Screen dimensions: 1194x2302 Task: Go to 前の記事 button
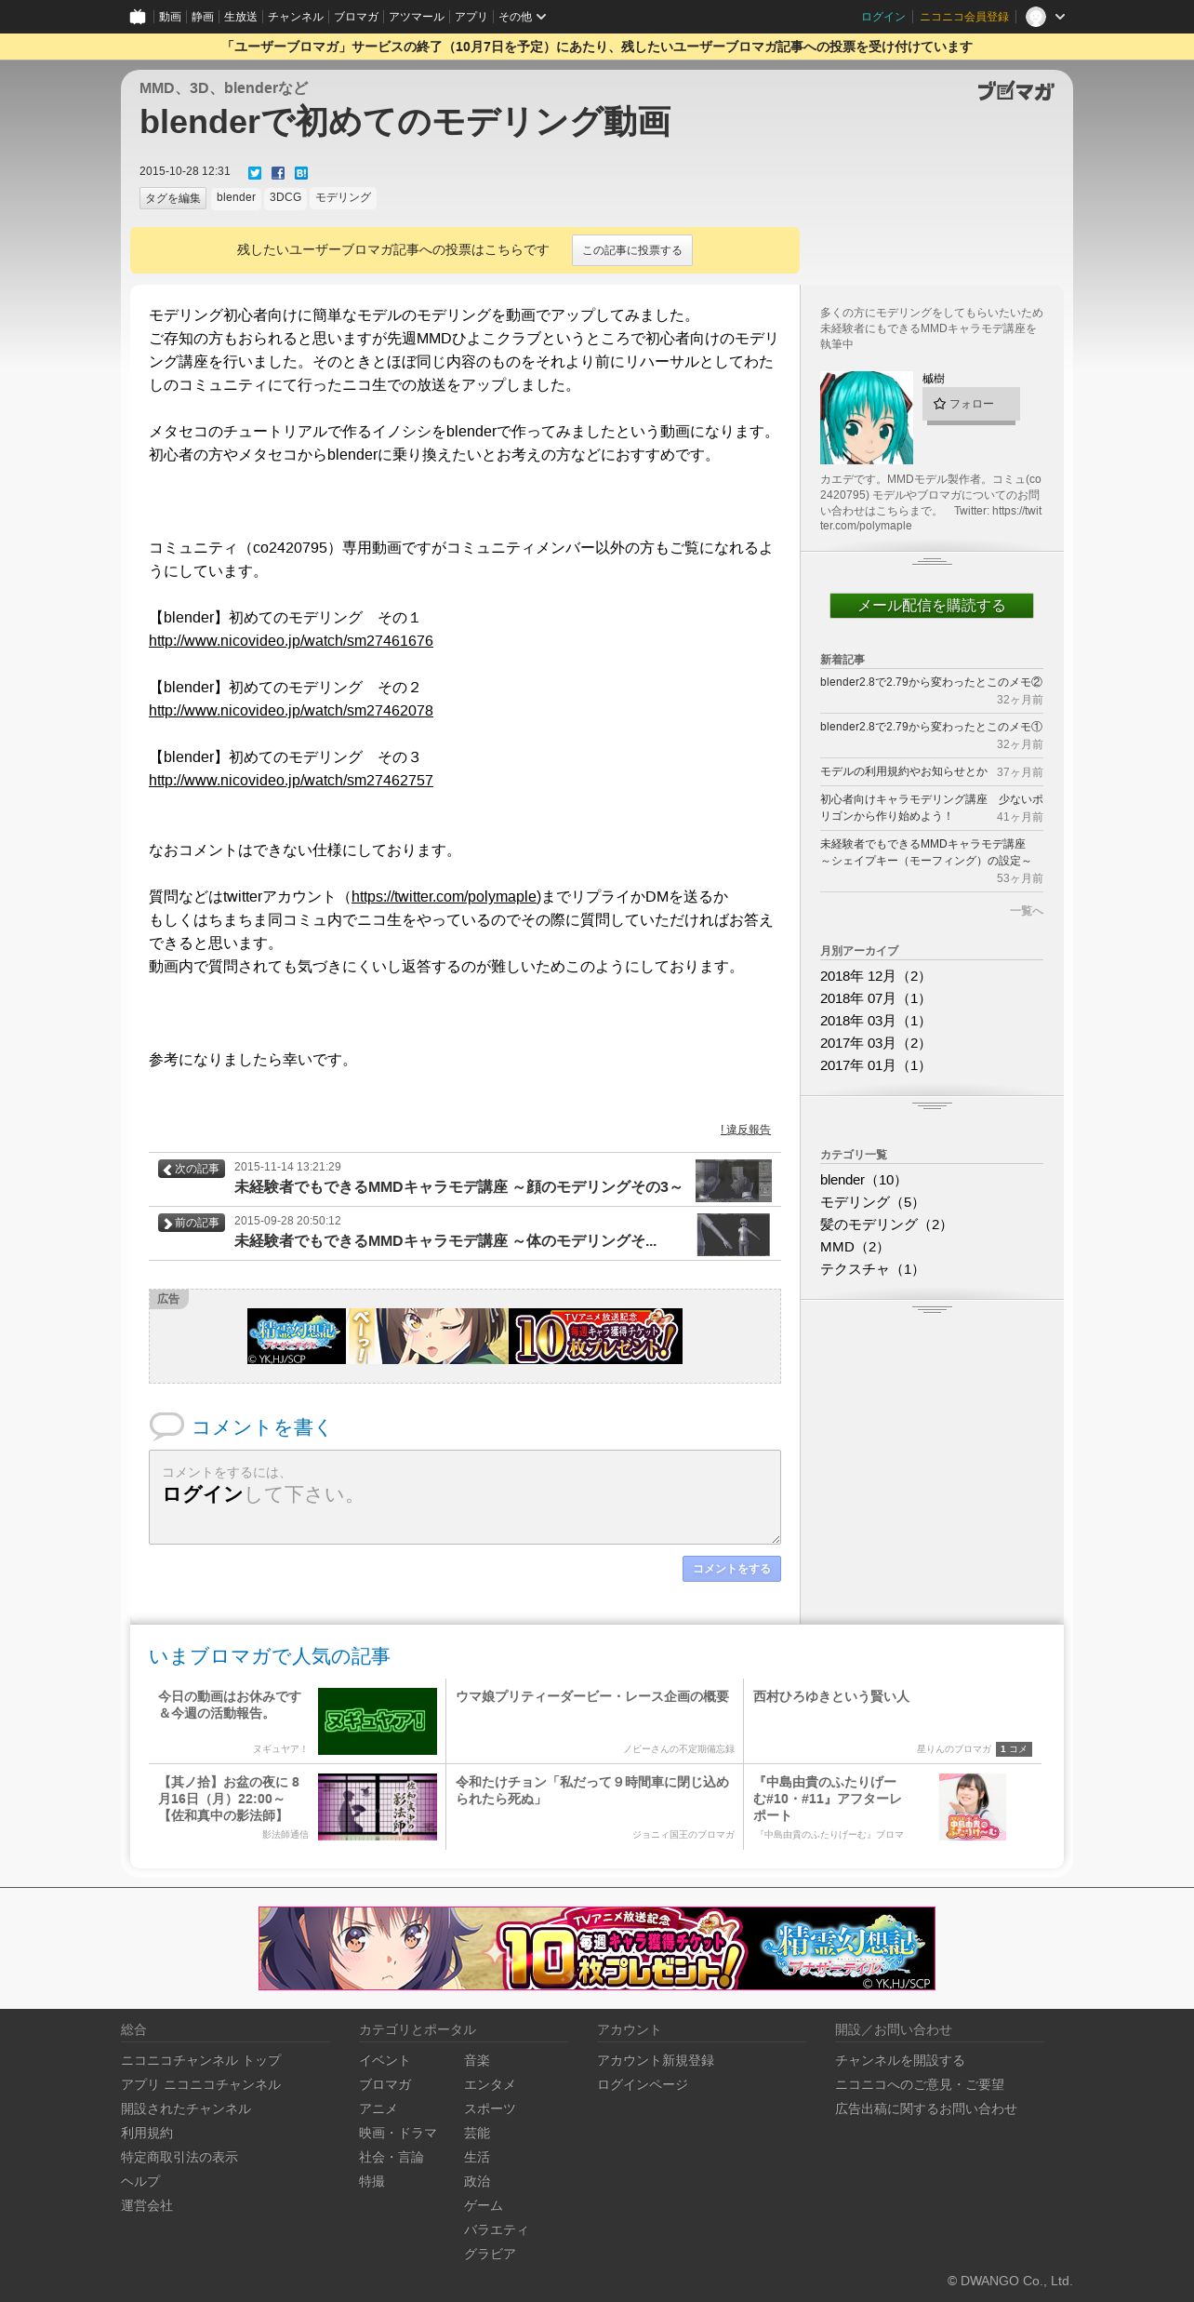(192, 1224)
